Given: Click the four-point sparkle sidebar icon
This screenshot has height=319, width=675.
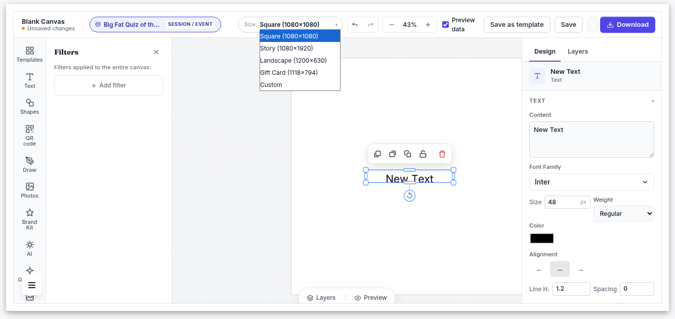Looking at the screenshot, I should pos(30,270).
